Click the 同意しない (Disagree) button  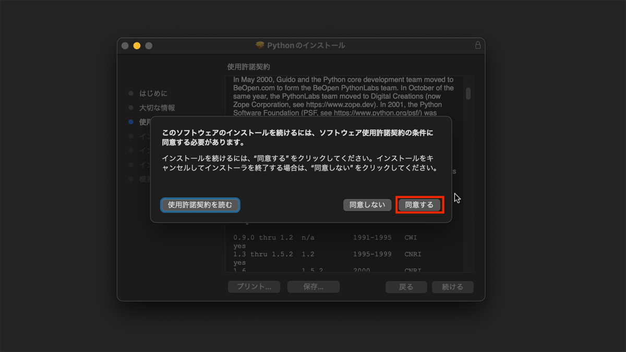tap(367, 205)
